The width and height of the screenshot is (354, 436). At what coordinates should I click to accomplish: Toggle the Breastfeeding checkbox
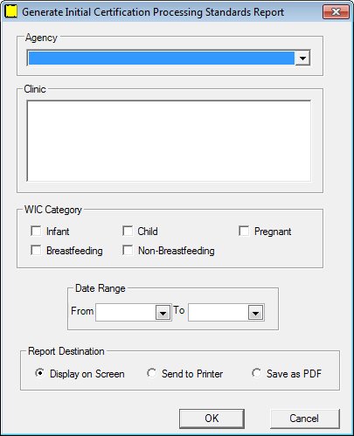coord(36,250)
